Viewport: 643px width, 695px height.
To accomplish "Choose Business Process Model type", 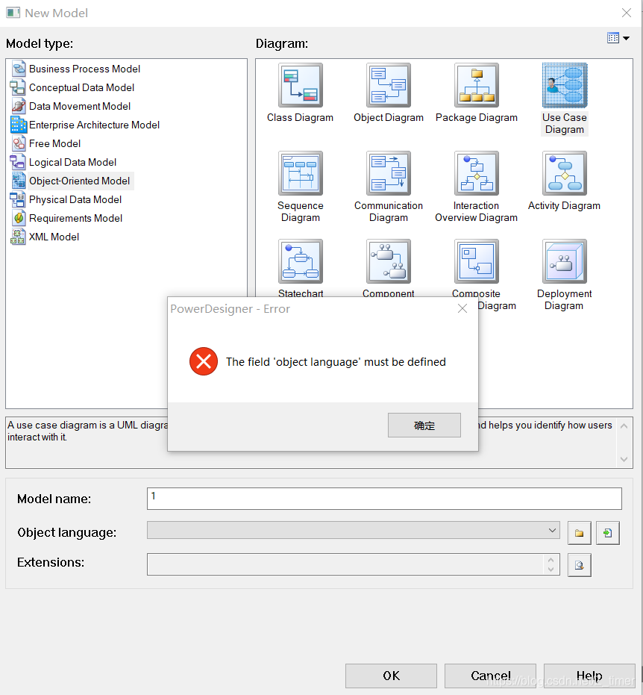I will point(75,69).
